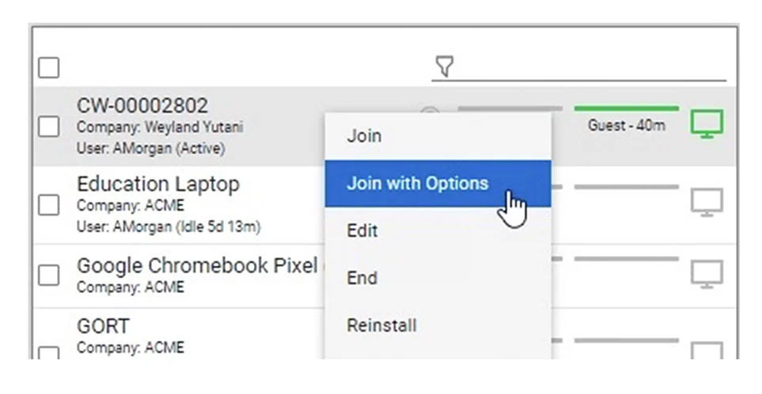Click the CW-00002802 session title
The width and height of the screenshot is (762, 394).
[142, 106]
